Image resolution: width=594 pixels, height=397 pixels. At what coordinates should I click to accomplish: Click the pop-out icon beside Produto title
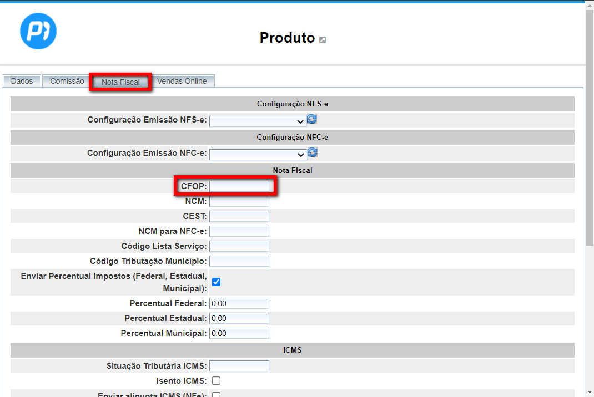323,39
